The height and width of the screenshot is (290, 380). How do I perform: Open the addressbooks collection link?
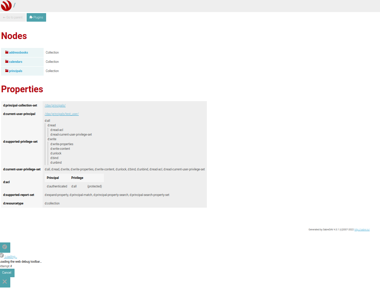(x=18, y=53)
